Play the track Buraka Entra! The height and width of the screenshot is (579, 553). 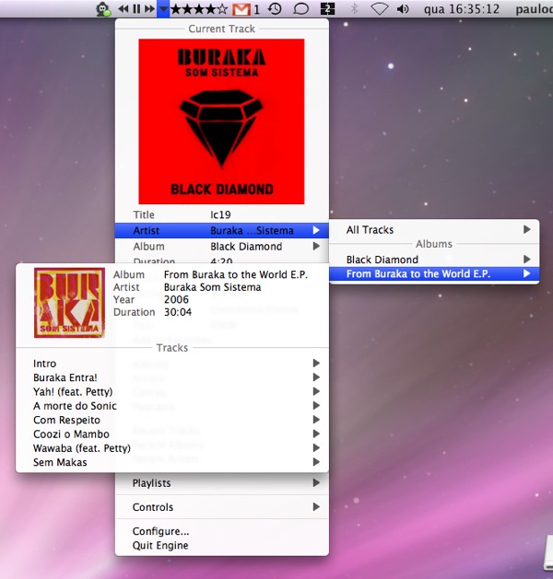[x=172, y=377]
